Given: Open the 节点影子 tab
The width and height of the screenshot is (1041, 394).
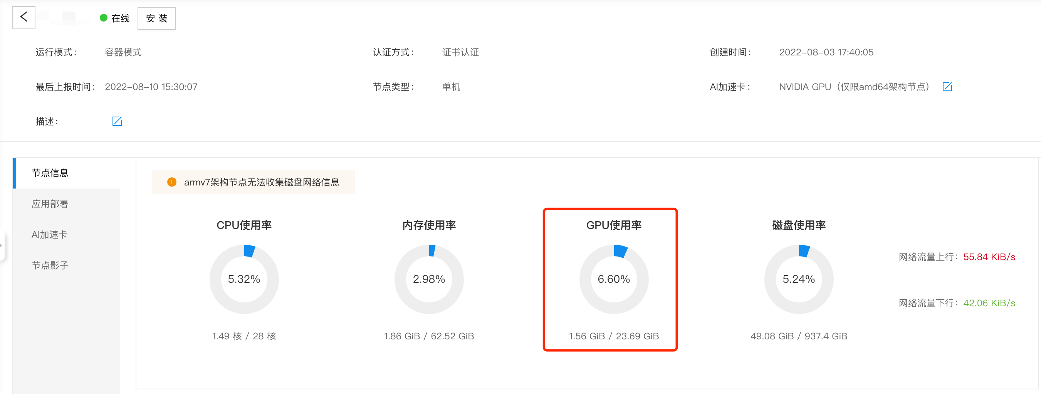Looking at the screenshot, I should [x=67, y=265].
